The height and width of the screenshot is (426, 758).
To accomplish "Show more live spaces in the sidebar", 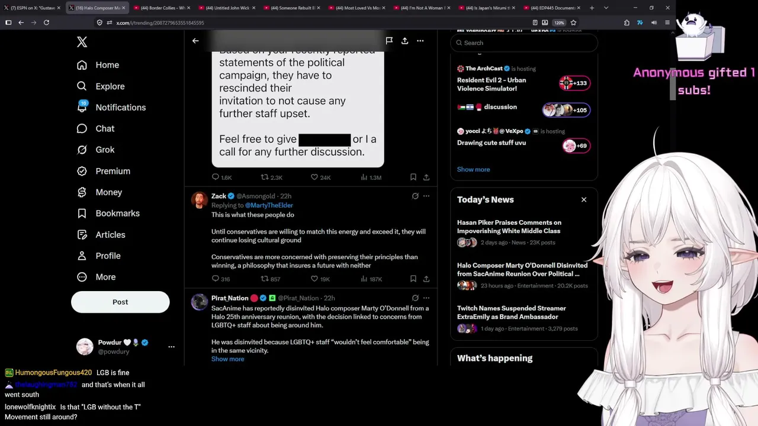I will pos(473,169).
